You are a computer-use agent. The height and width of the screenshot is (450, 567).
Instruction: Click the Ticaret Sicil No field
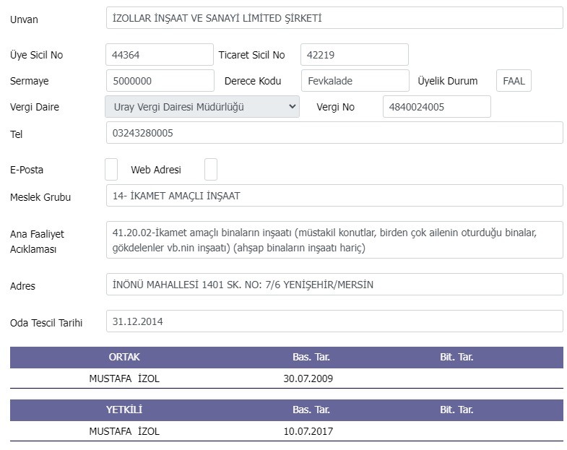(x=355, y=55)
